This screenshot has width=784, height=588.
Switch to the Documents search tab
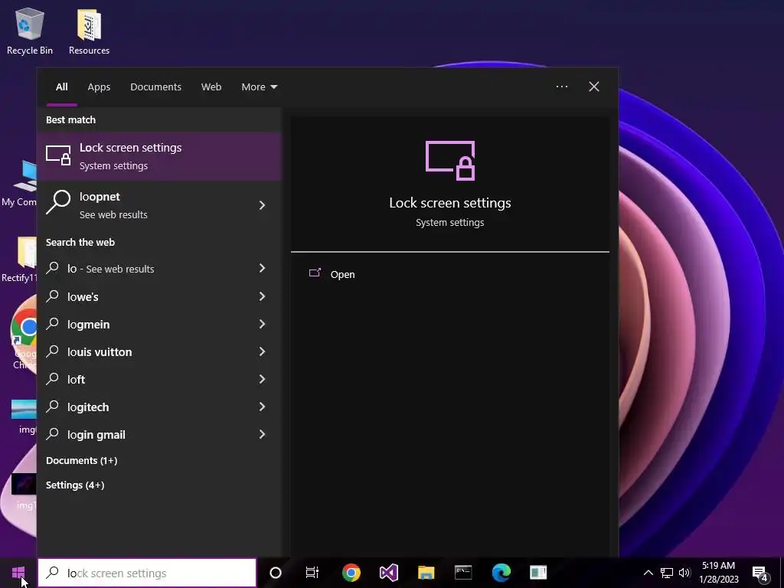(x=155, y=87)
